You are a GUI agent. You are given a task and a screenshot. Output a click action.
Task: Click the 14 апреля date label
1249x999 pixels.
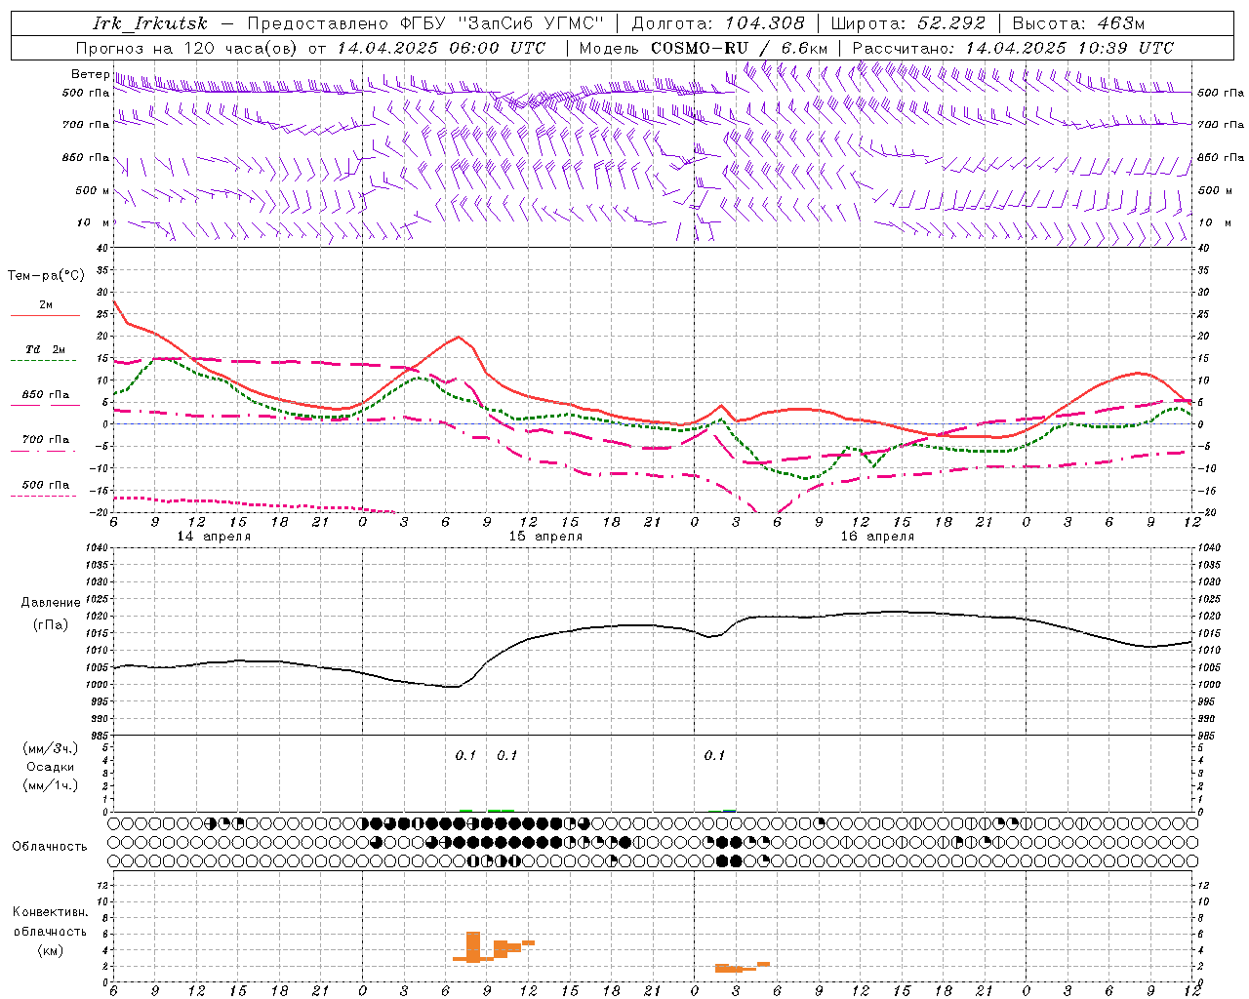[x=214, y=537]
